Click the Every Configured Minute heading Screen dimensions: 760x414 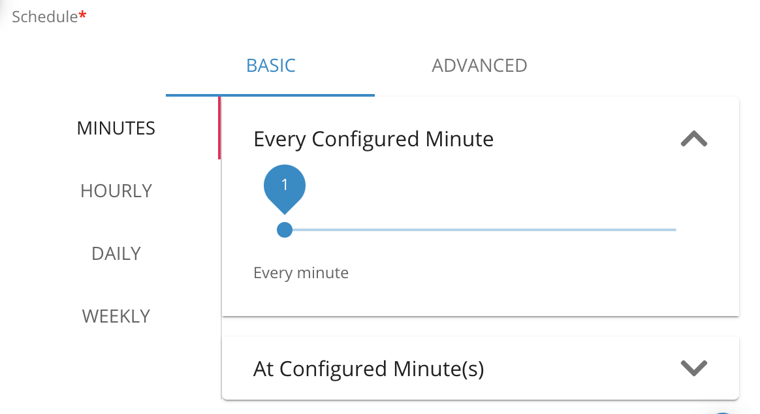click(373, 139)
